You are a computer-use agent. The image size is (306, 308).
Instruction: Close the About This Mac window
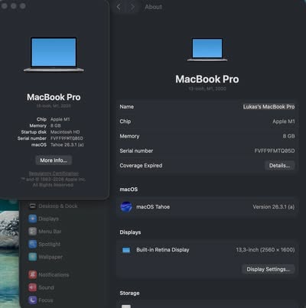tap(5, 6)
